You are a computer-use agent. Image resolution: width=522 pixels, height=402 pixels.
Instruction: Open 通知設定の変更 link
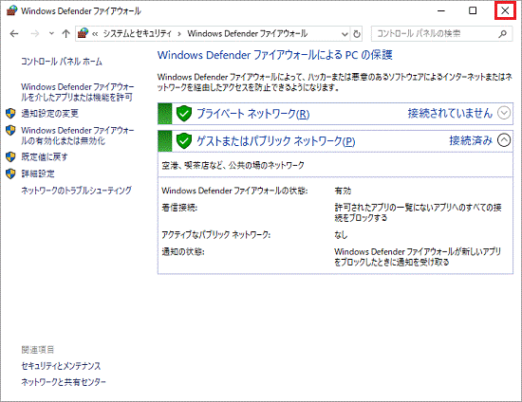click(x=50, y=114)
